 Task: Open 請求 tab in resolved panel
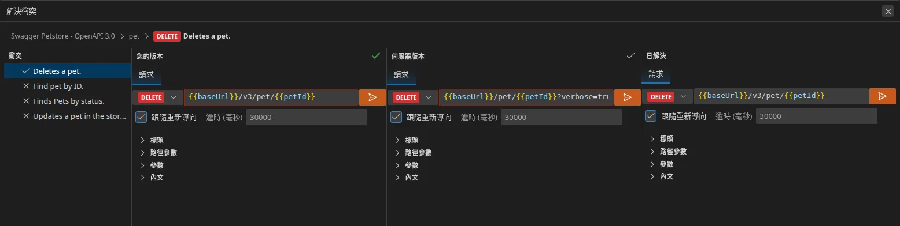[x=656, y=74]
